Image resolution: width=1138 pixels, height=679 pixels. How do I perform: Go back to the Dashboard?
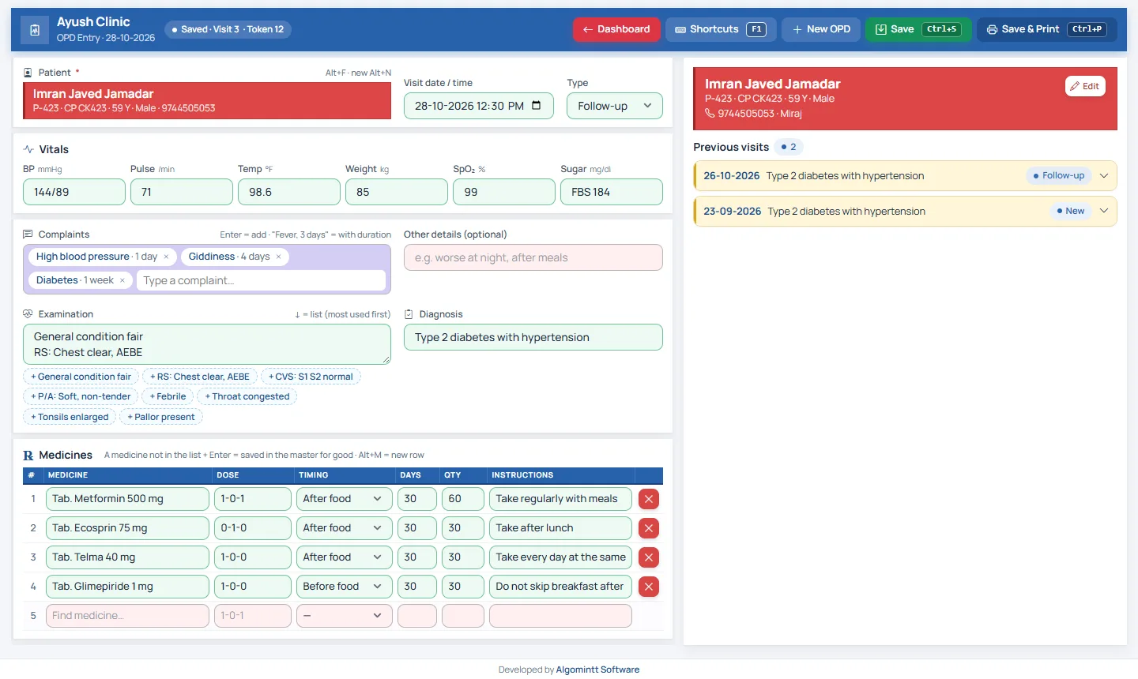[616, 29]
